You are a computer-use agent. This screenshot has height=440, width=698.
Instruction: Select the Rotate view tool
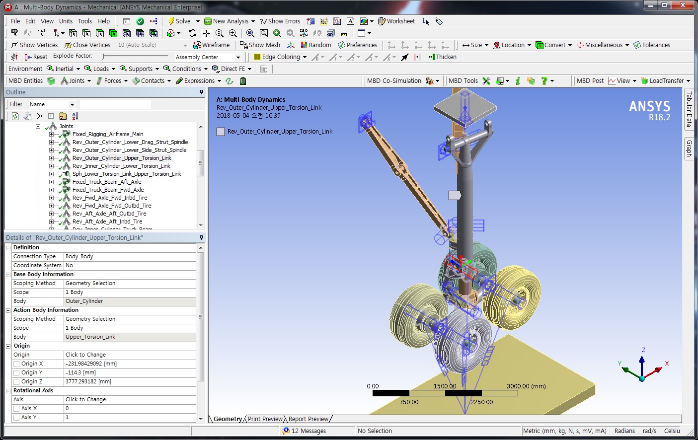193,33
